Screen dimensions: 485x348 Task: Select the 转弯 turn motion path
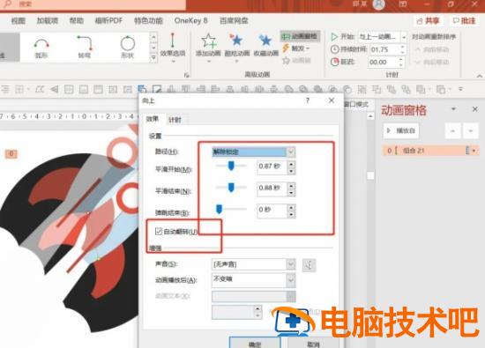pos(85,48)
